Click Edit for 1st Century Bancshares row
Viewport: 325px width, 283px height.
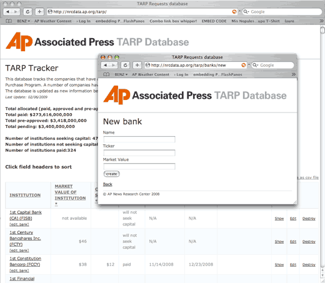pos(293,242)
